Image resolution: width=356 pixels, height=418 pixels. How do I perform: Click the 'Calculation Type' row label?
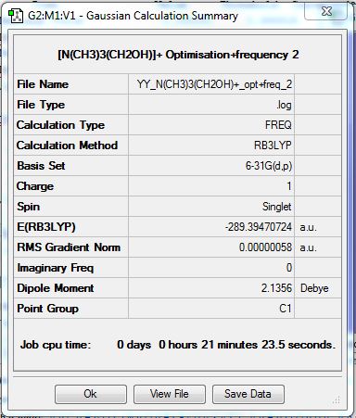point(60,125)
